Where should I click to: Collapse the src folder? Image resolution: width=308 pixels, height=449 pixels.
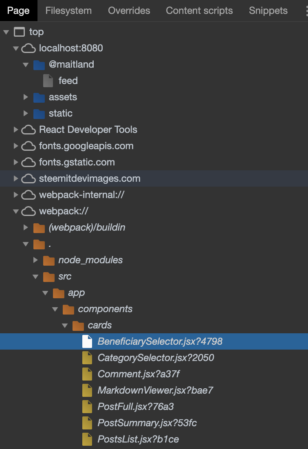point(35,277)
